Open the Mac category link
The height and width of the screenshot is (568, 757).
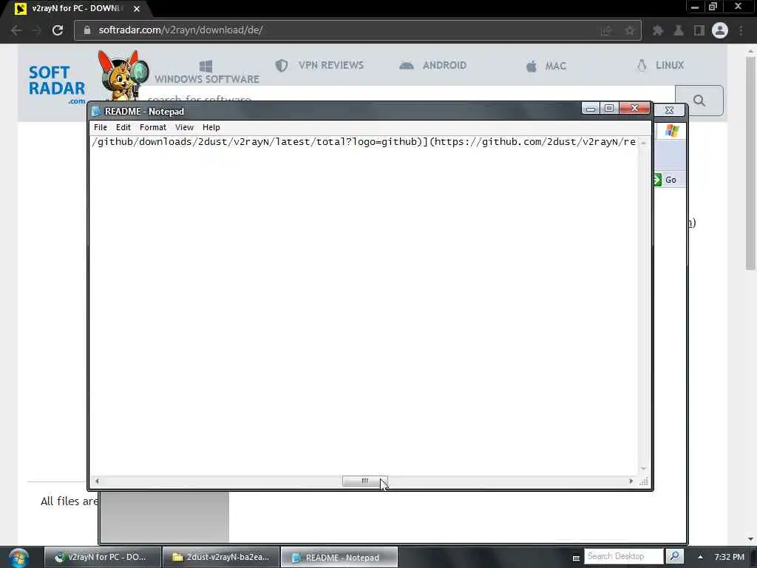click(546, 66)
